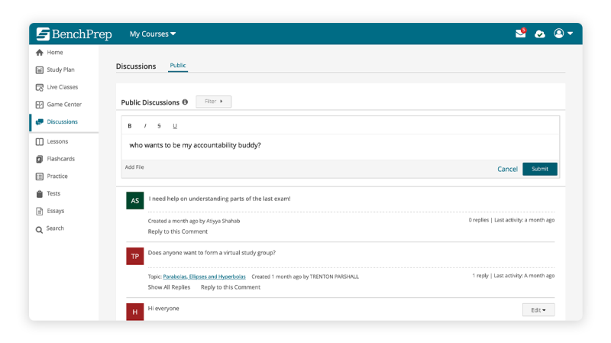Click the Discussions page heading
The image size is (611, 343).
click(x=136, y=66)
